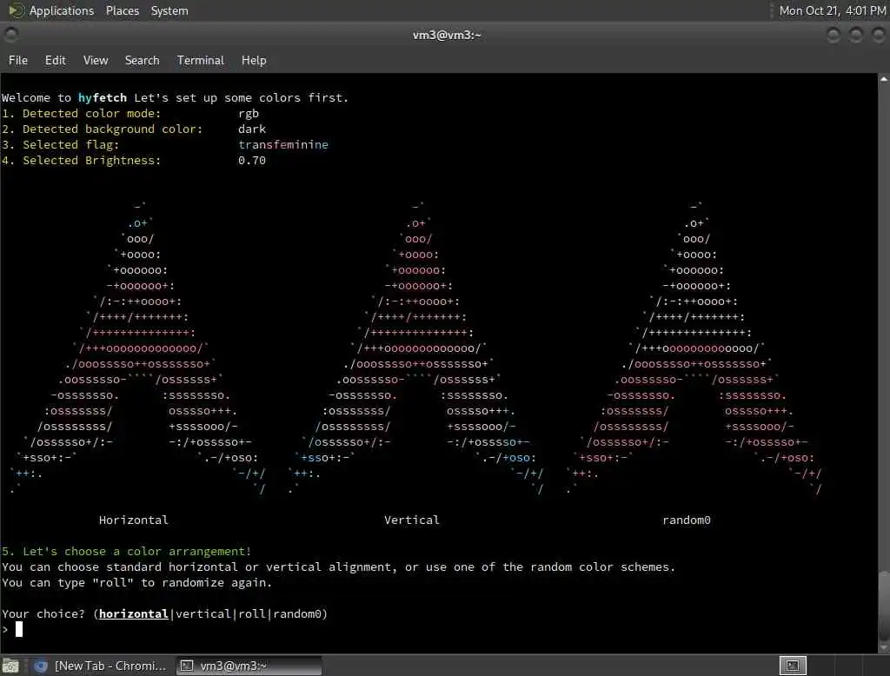890x676 pixels.
Task: Open the File menu
Action: click(18, 60)
